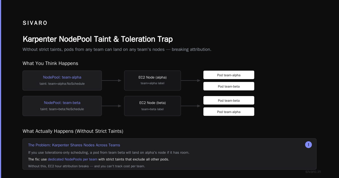The image size is (339, 178).
Task: Select 'taint: team=alpha:NoSchedule' text
Action: (x=62, y=84)
